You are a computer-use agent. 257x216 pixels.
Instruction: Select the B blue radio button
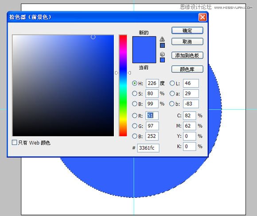(135, 136)
